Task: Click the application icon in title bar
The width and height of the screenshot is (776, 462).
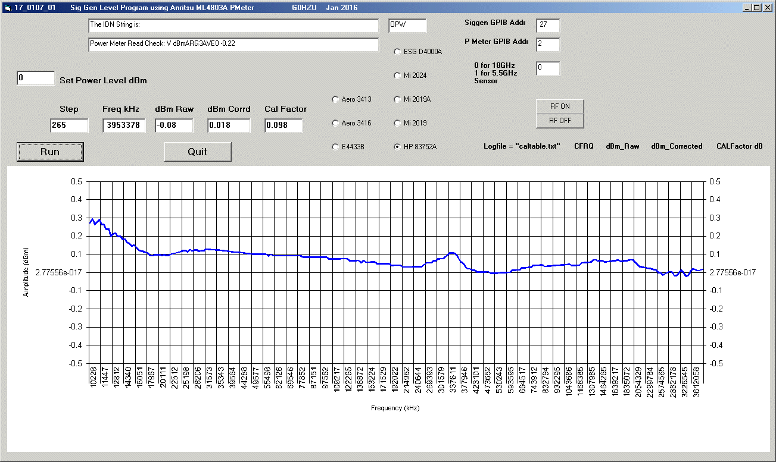Action: [8, 8]
